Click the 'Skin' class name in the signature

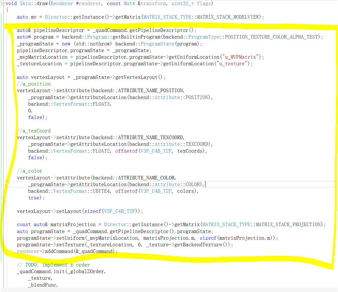(x=25, y=4)
